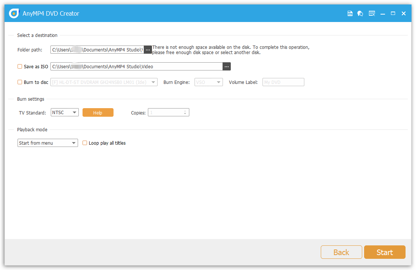The image size is (416, 270).
Task: Click the Volume Label input field
Action: pyautogui.click(x=283, y=82)
